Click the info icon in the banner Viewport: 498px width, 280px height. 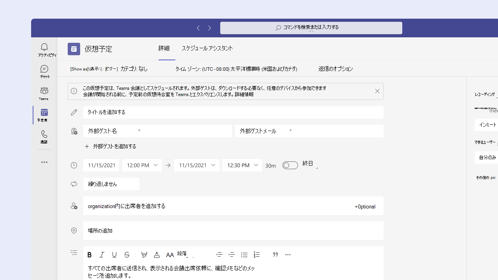tap(74, 91)
